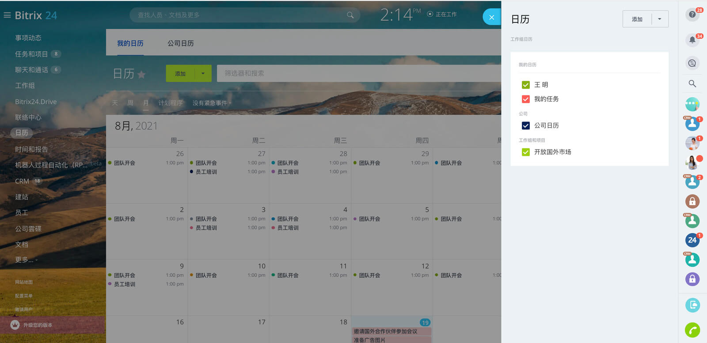The width and height of the screenshot is (707, 343).
Task: Select the 月 month view
Action: [x=146, y=103]
